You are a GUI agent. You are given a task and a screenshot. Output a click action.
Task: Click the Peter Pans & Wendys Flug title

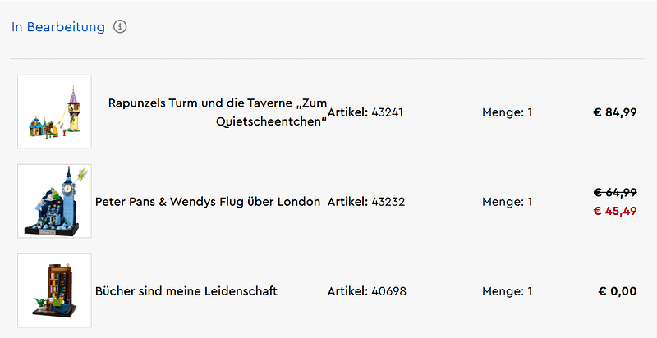[x=208, y=202]
